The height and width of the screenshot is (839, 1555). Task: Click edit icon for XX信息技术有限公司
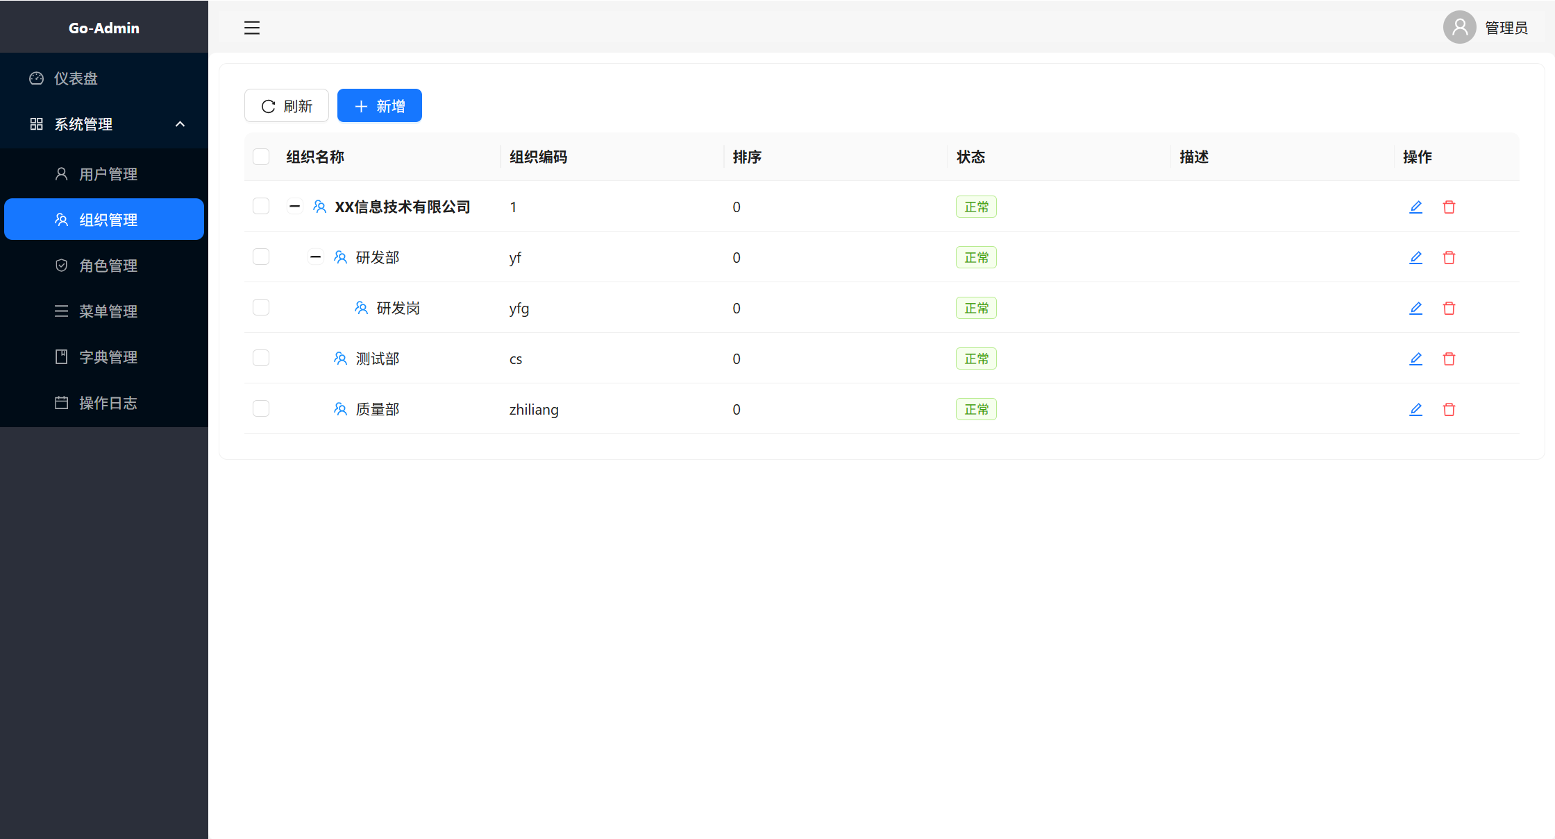point(1415,207)
